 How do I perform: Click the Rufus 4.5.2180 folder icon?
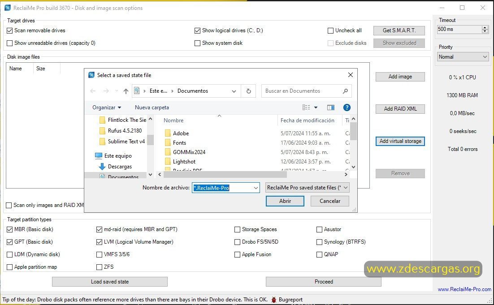point(102,131)
